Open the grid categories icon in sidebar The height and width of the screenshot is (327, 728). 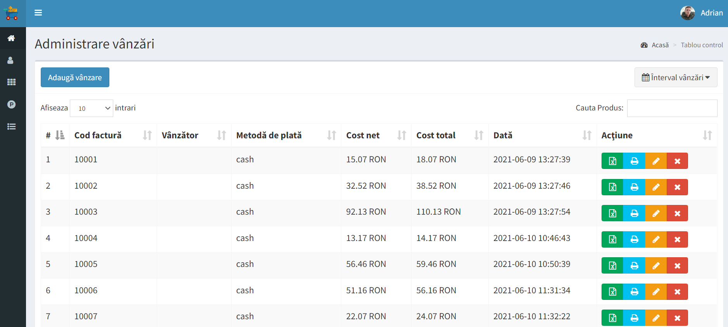11,82
